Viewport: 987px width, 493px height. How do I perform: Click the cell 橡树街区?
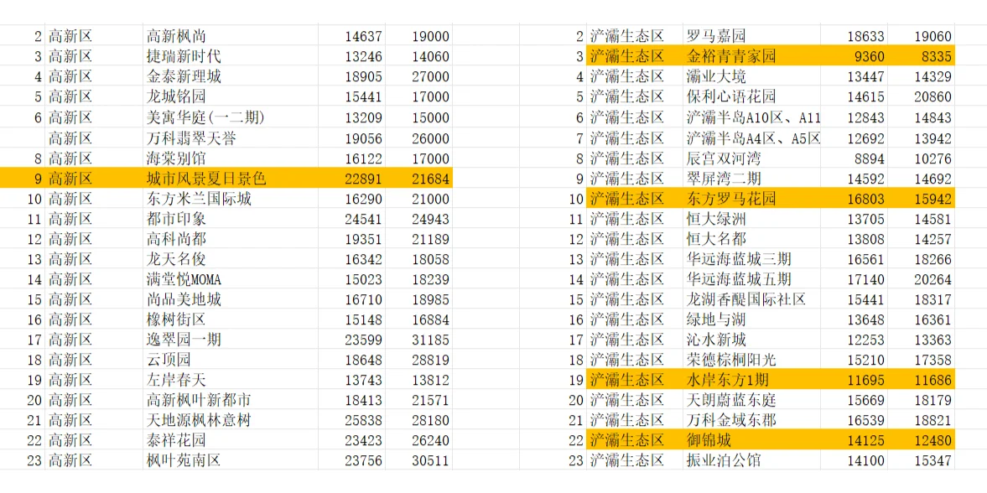[x=230, y=319]
